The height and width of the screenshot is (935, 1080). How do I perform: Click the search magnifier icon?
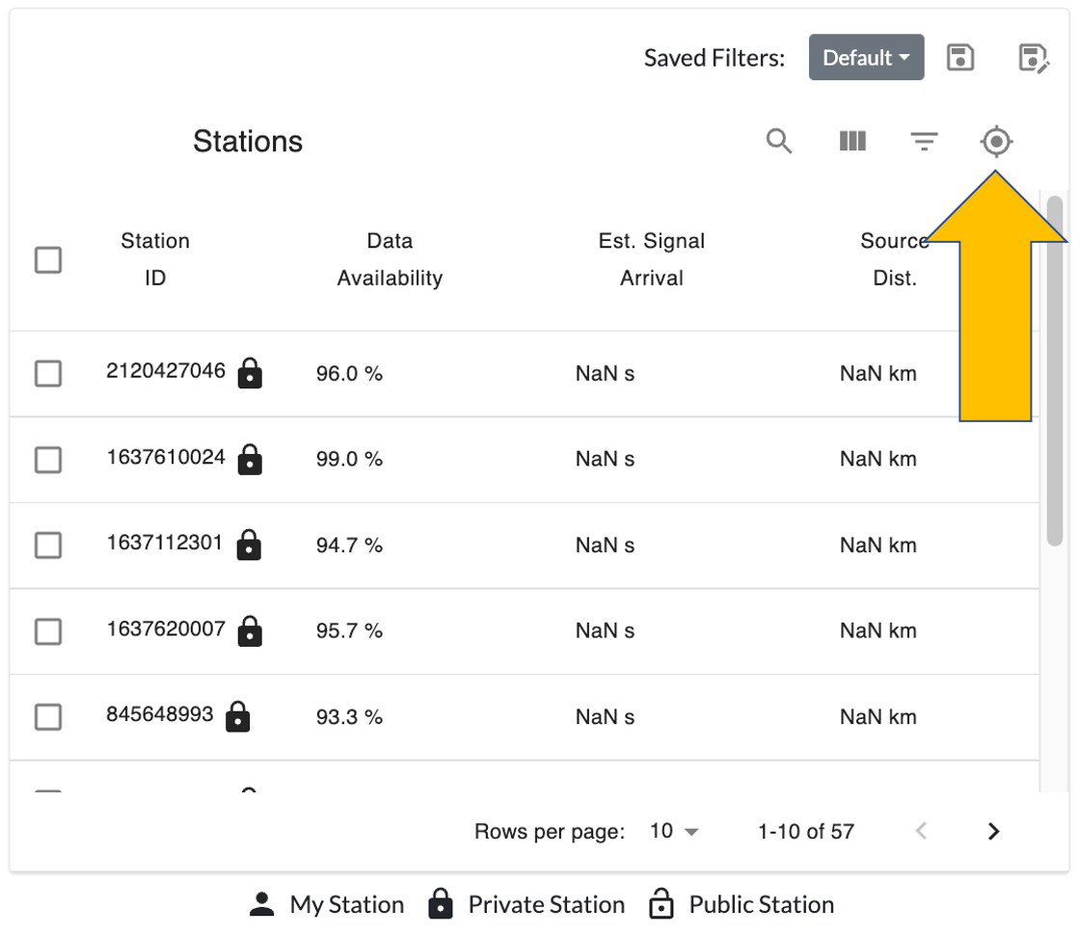pos(779,142)
